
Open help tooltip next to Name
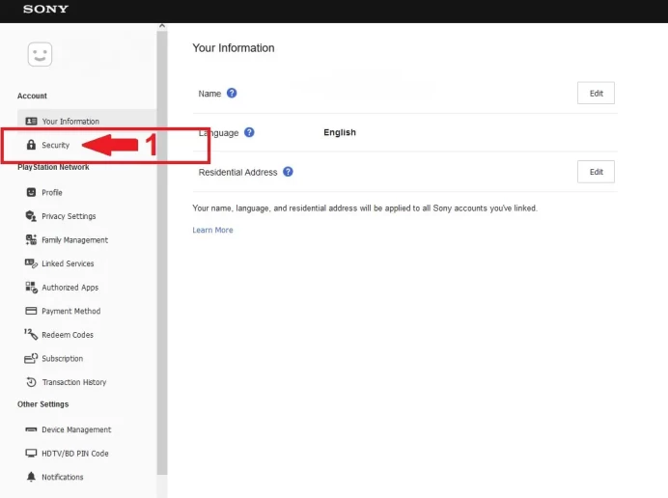point(232,93)
